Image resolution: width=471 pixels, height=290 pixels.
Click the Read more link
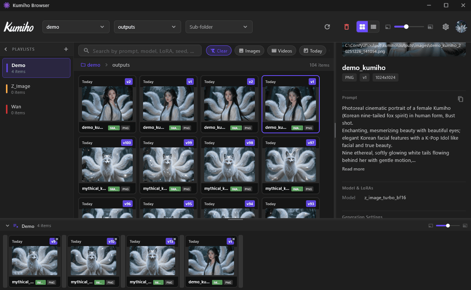point(353,169)
